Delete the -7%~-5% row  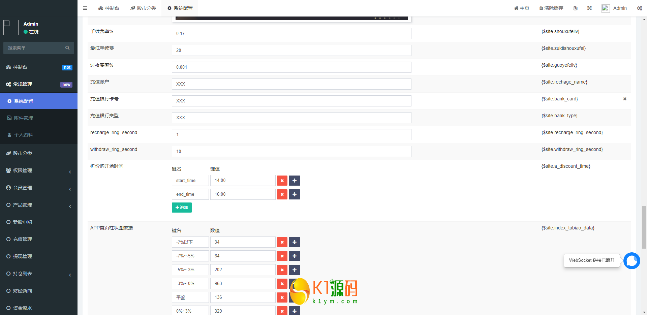click(x=282, y=256)
